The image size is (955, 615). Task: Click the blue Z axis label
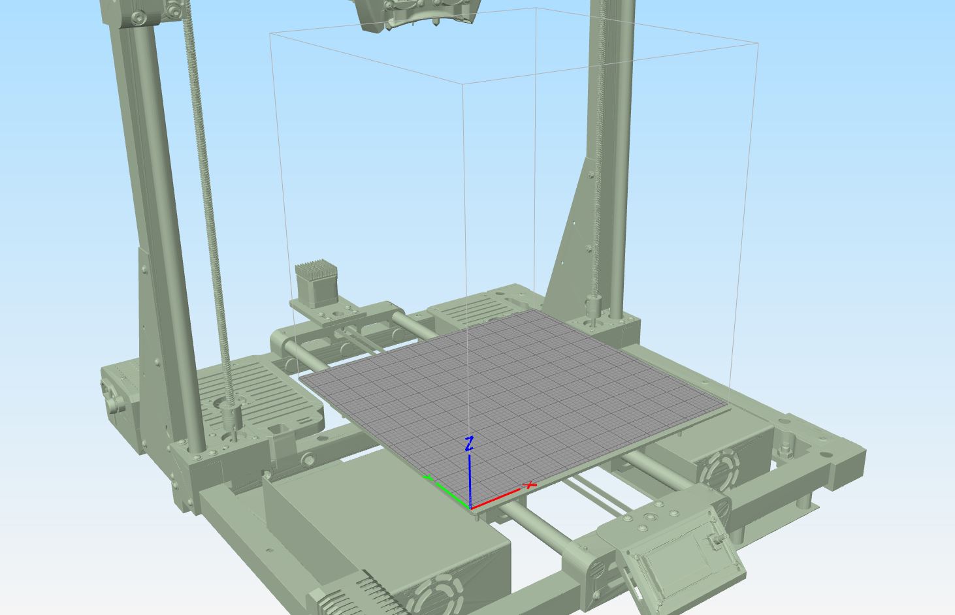click(x=468, y=445)
